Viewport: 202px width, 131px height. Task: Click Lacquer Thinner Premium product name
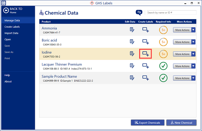coord(62,64)
